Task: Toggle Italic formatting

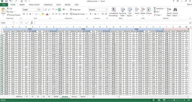Action: click(x=27, y=14)
